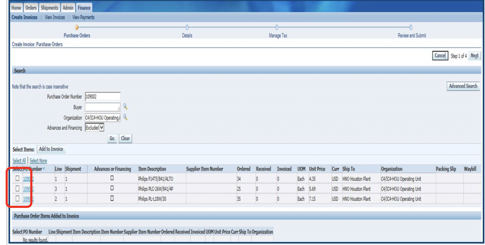Check the select box for Philips PL-L18W/30 row
This screenshot has width=485, height=245.
pos(17,198)
